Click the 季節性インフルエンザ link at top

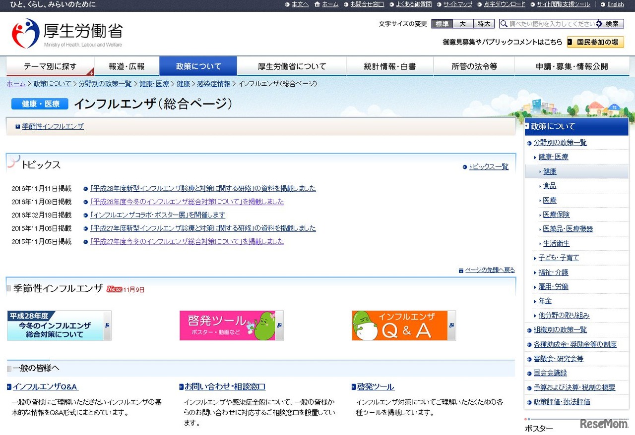coord(52,126)
